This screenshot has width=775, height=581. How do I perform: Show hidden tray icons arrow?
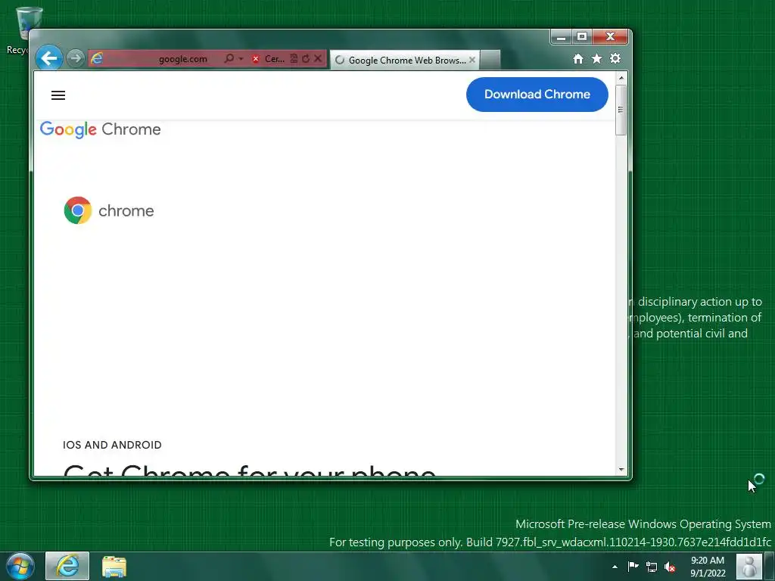click(615, 567)
